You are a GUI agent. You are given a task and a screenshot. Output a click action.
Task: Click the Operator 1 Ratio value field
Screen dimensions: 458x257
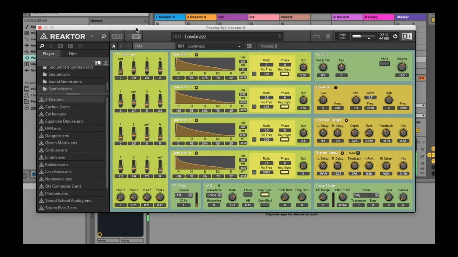point(266,65)
